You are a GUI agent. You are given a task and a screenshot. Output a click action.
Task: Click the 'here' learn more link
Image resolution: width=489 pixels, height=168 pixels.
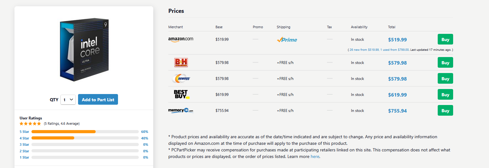[315, 156]
